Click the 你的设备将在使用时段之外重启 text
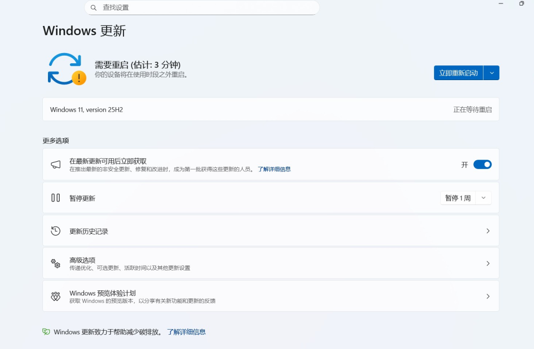 coord(141,74)
